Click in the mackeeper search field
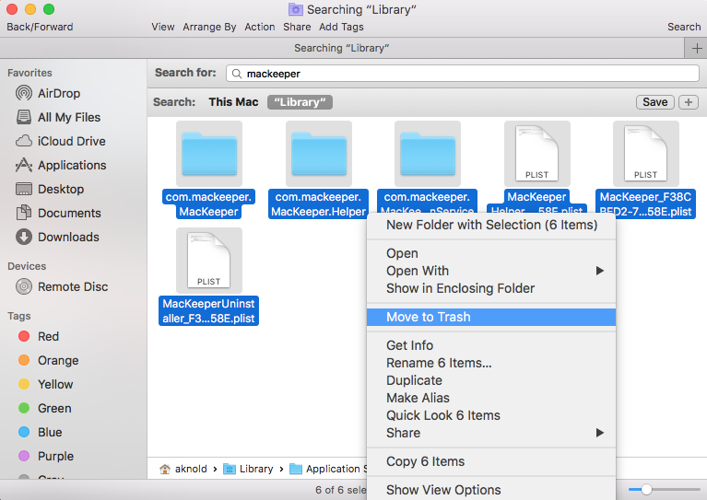This screenshot has width=707, height=500. tap(463, 74)
